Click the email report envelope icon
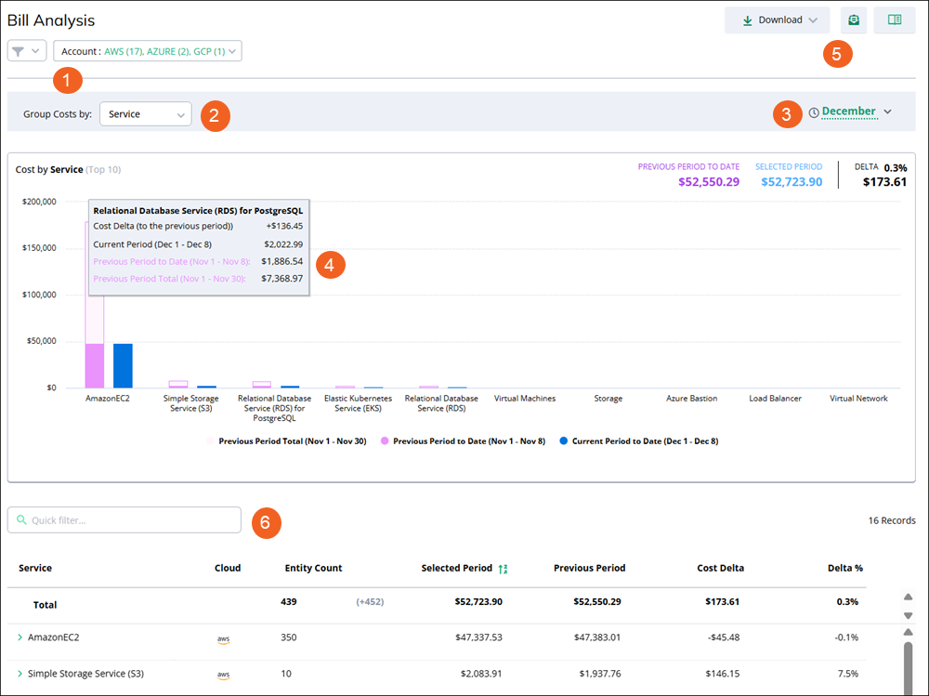The width and height of the screenshot is (929, 696). click(x=853, y=20)
